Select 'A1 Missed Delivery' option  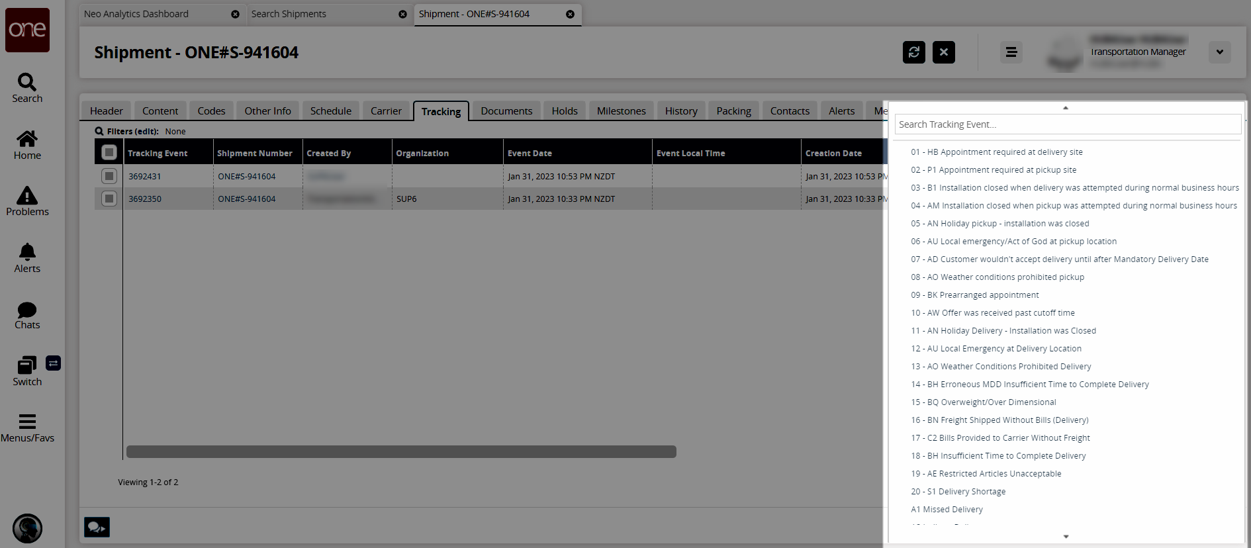pos(947,509)
